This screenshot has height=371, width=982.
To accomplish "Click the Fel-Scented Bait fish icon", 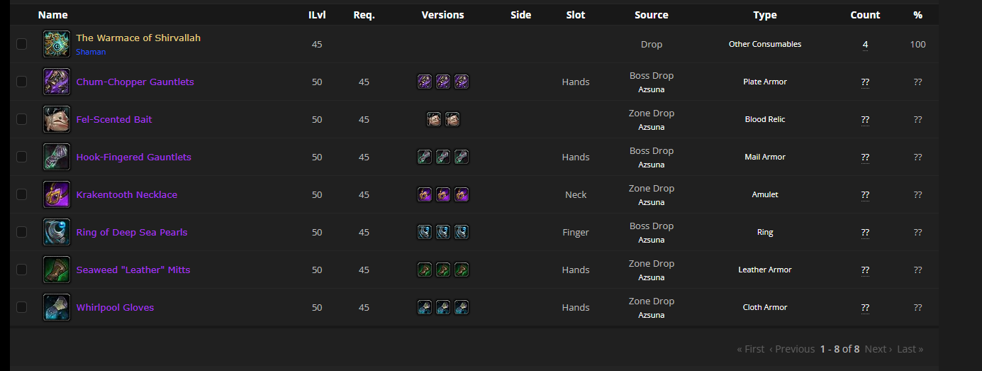I will 57,119.
